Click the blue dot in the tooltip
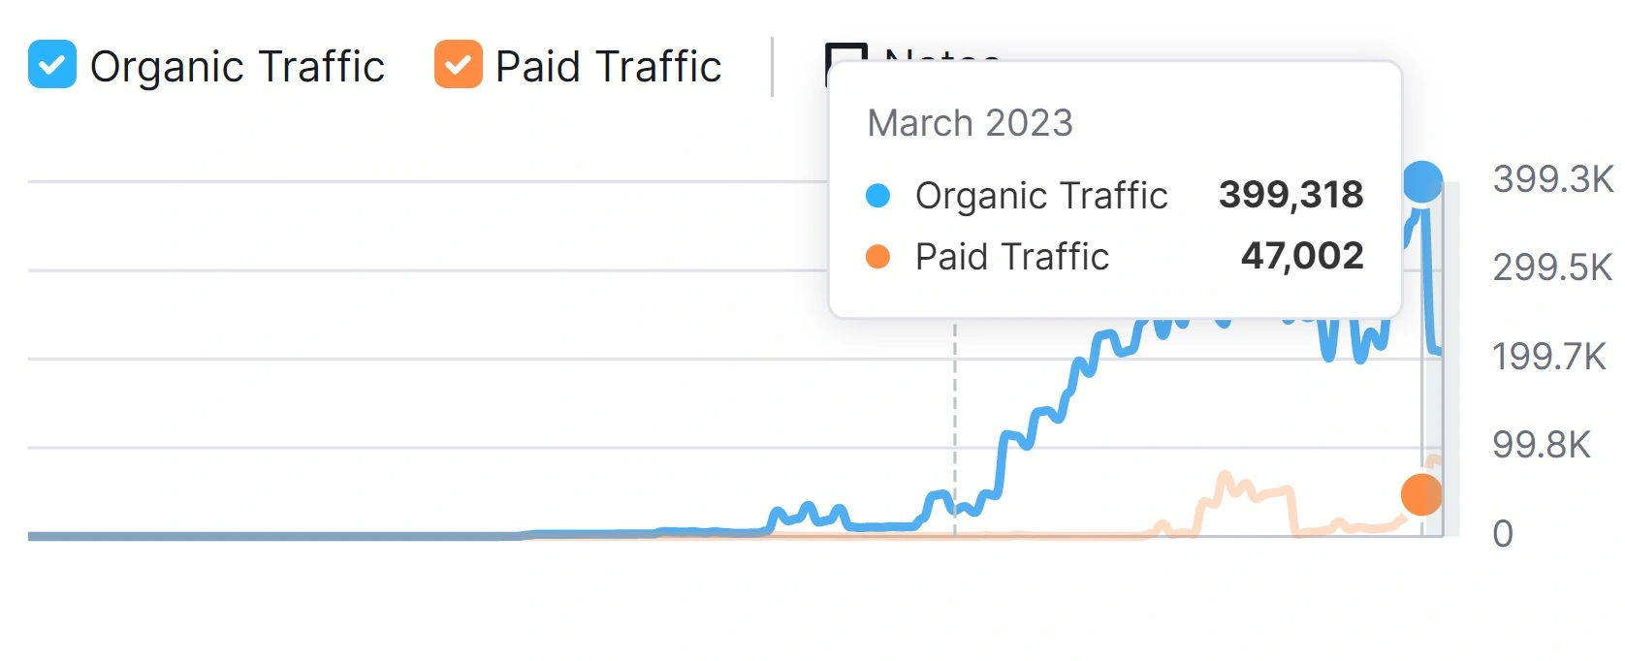This screenshot has width=1625, height=661. click(877, 196)
